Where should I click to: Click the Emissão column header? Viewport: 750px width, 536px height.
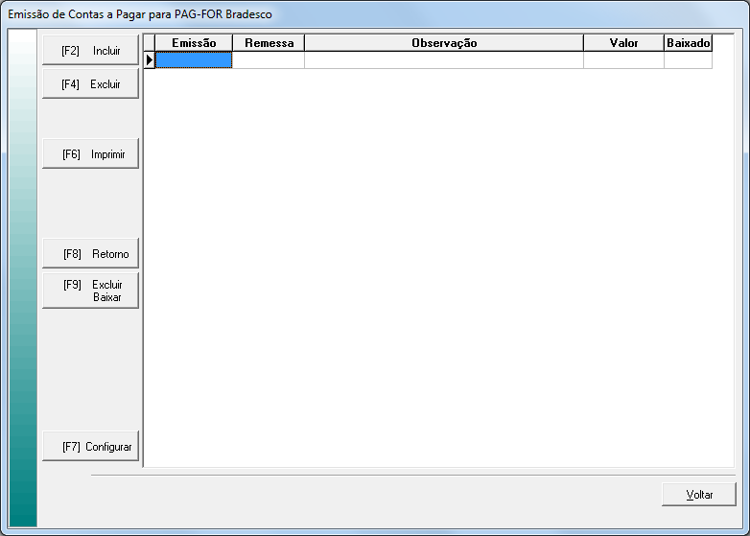(194, 43)
